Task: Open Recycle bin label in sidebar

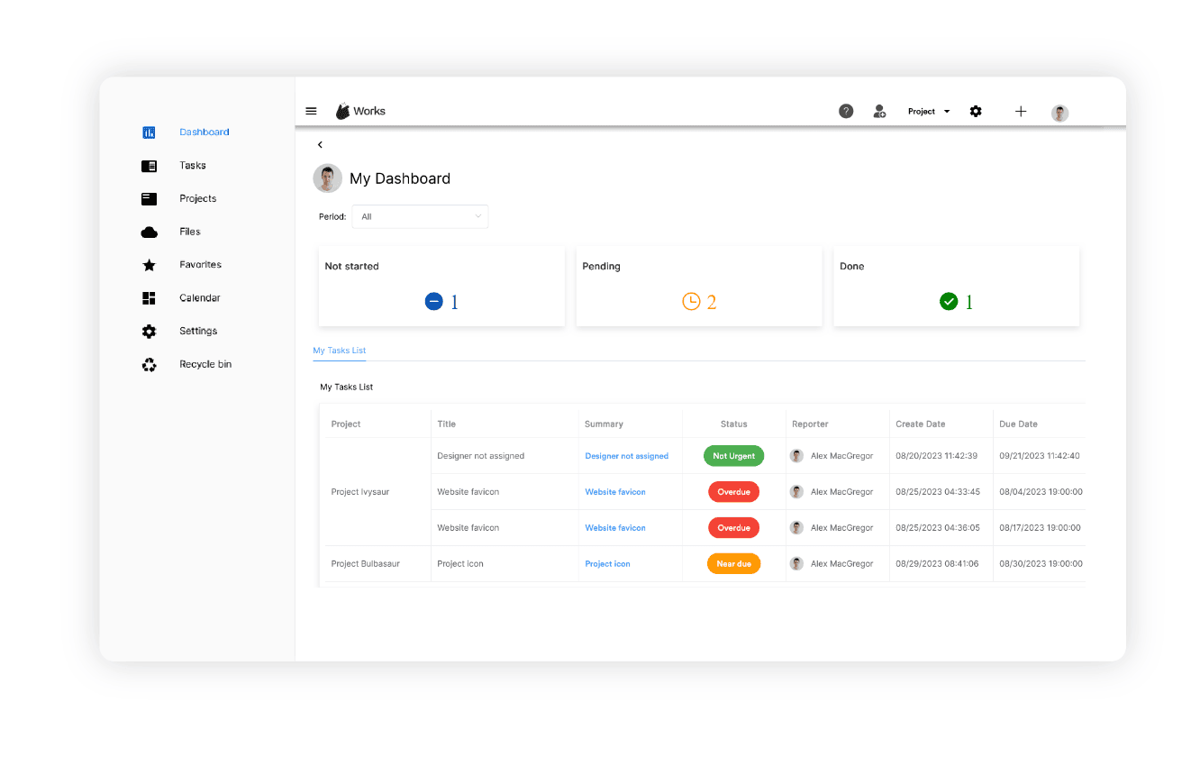Action: click(205, 365)
